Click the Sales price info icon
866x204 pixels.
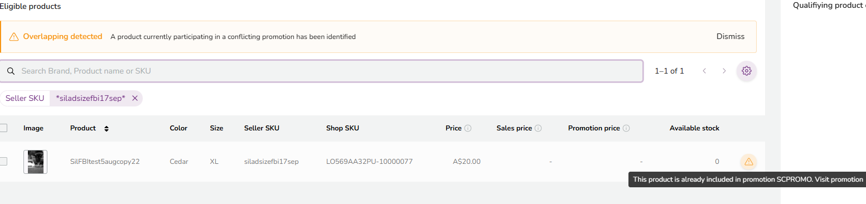pyautogui.click(x=538, y=128)
